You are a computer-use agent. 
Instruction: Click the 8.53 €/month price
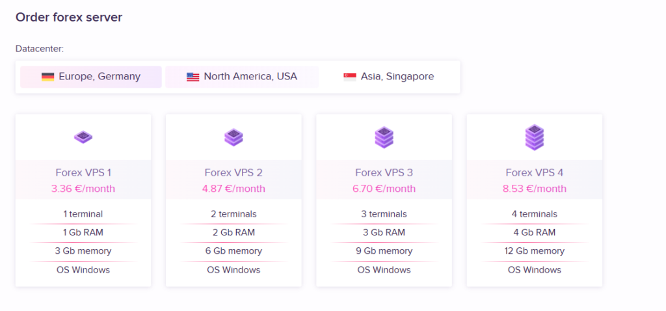(535, 189)
